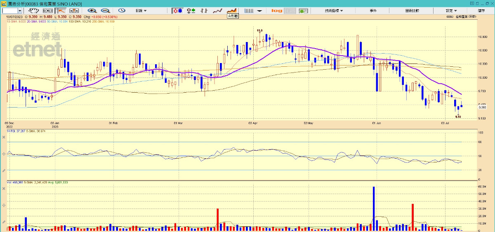Open the clock time period icon
Viewport: 495px width, 232px height.
click(122, 10)
